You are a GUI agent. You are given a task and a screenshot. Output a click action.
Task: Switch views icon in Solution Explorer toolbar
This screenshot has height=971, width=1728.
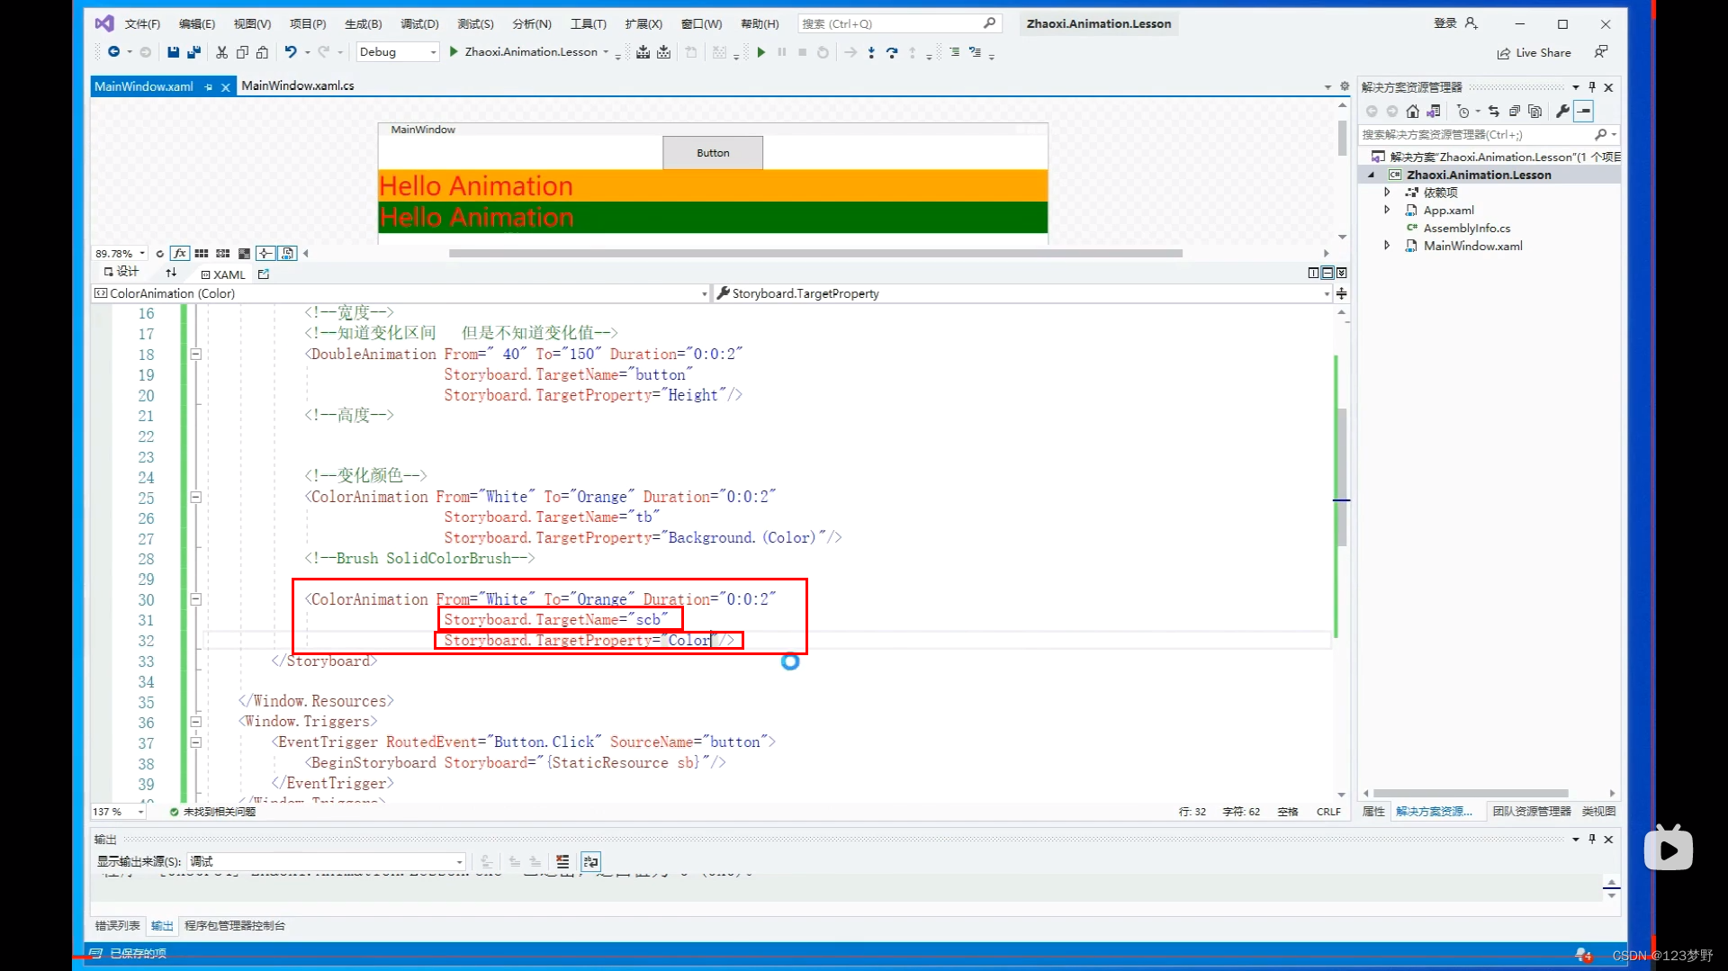pos(1433,112)
